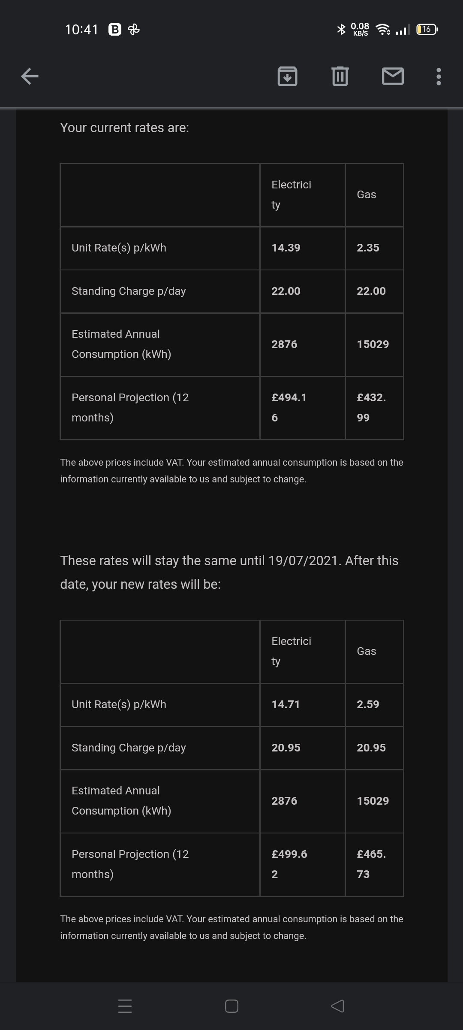Delete the email using the trash icon
The width and height of the screenshot is (463, 1030).
coord(340,76)
